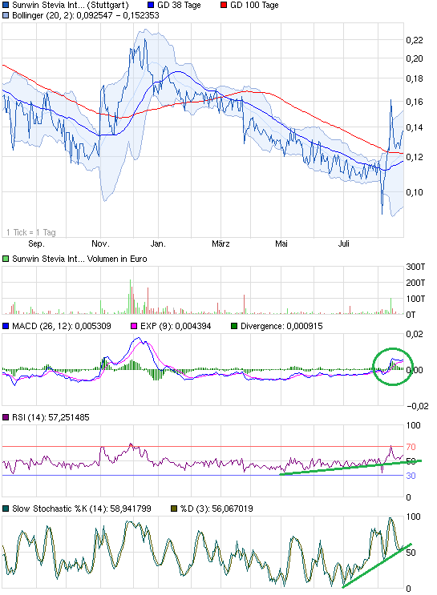Click the purple RSI (14) legend swatch
The width and height of the screenshot is (437, 595).
point(6,417)
